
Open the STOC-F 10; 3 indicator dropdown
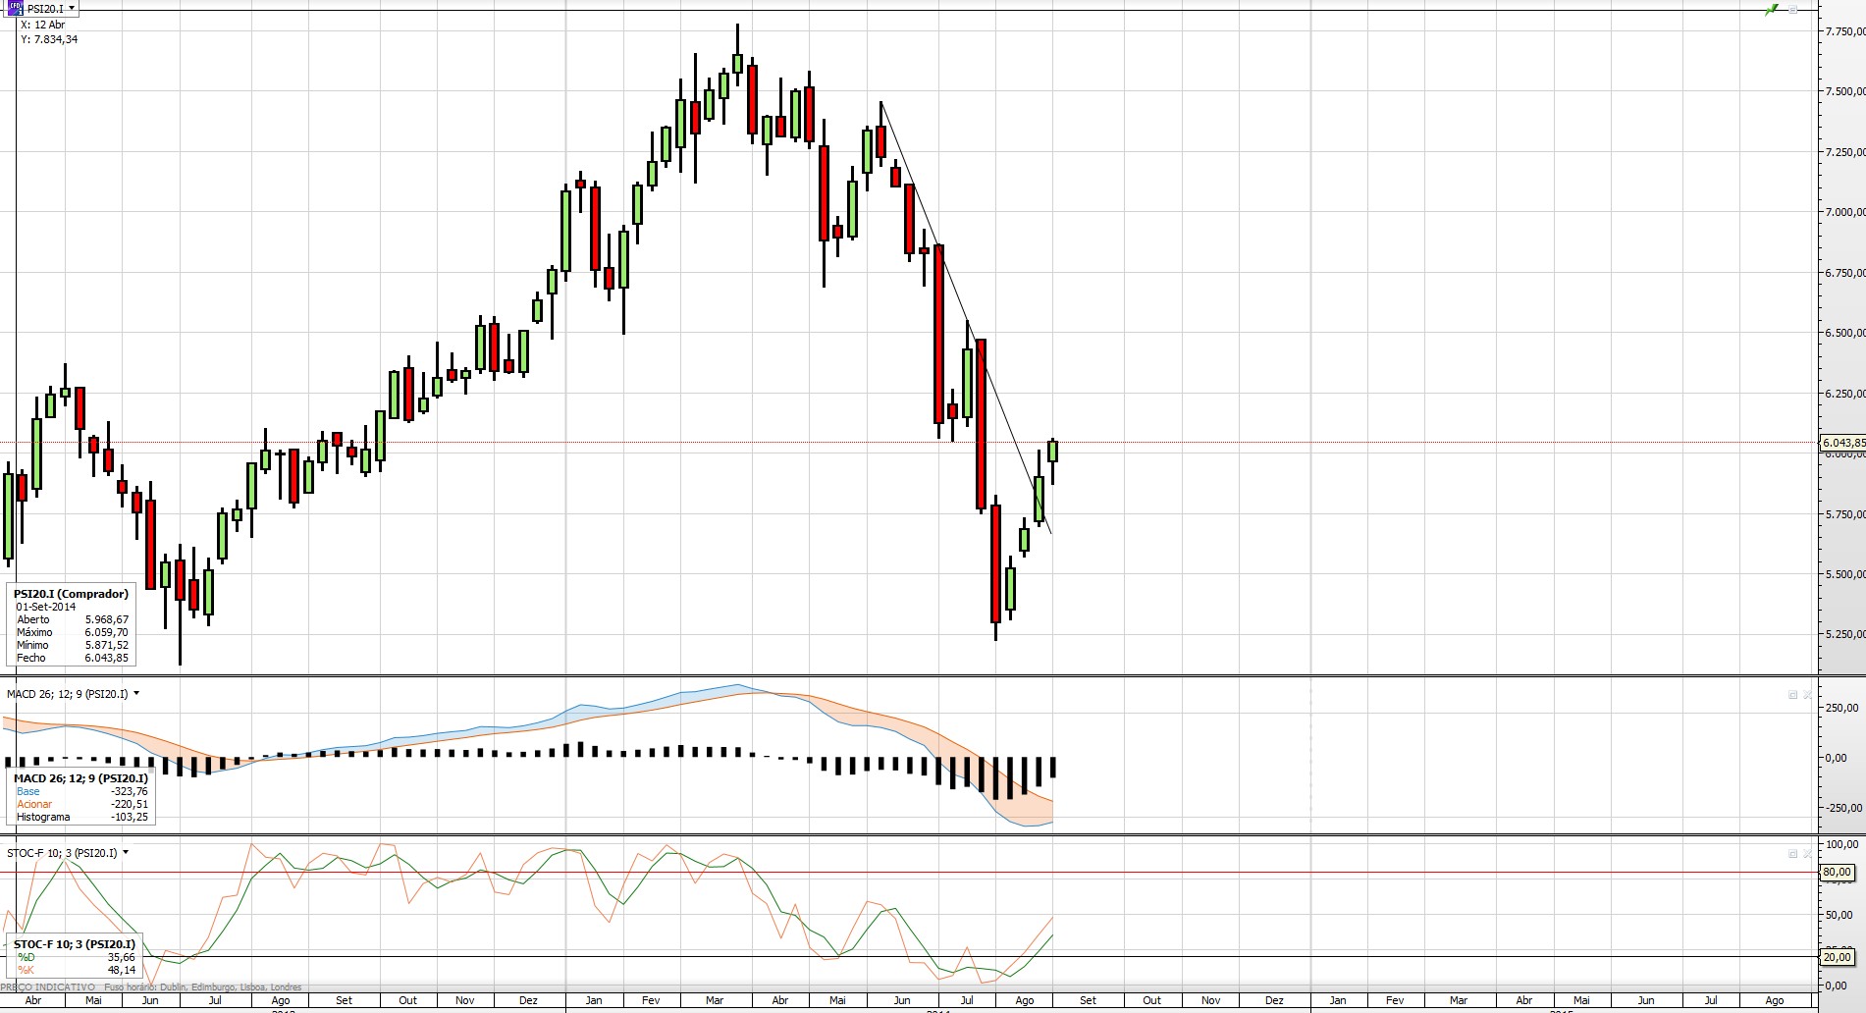tap(126, 853)
